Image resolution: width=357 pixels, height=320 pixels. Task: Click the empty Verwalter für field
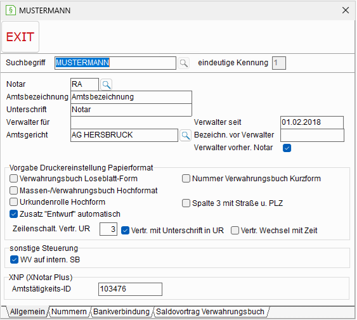pos(131,123)
